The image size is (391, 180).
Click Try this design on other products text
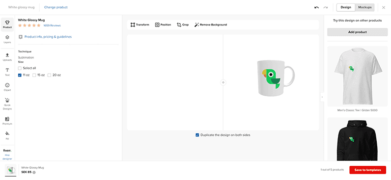pyautogui.click(x=357, y=21)
